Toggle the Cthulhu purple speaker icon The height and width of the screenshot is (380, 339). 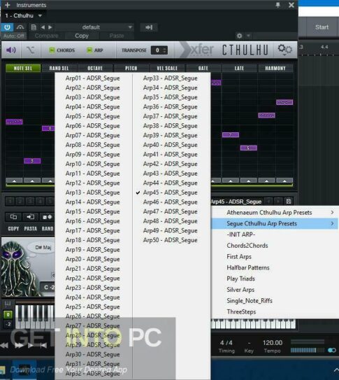pyautogui.click(x=11, y=50)
